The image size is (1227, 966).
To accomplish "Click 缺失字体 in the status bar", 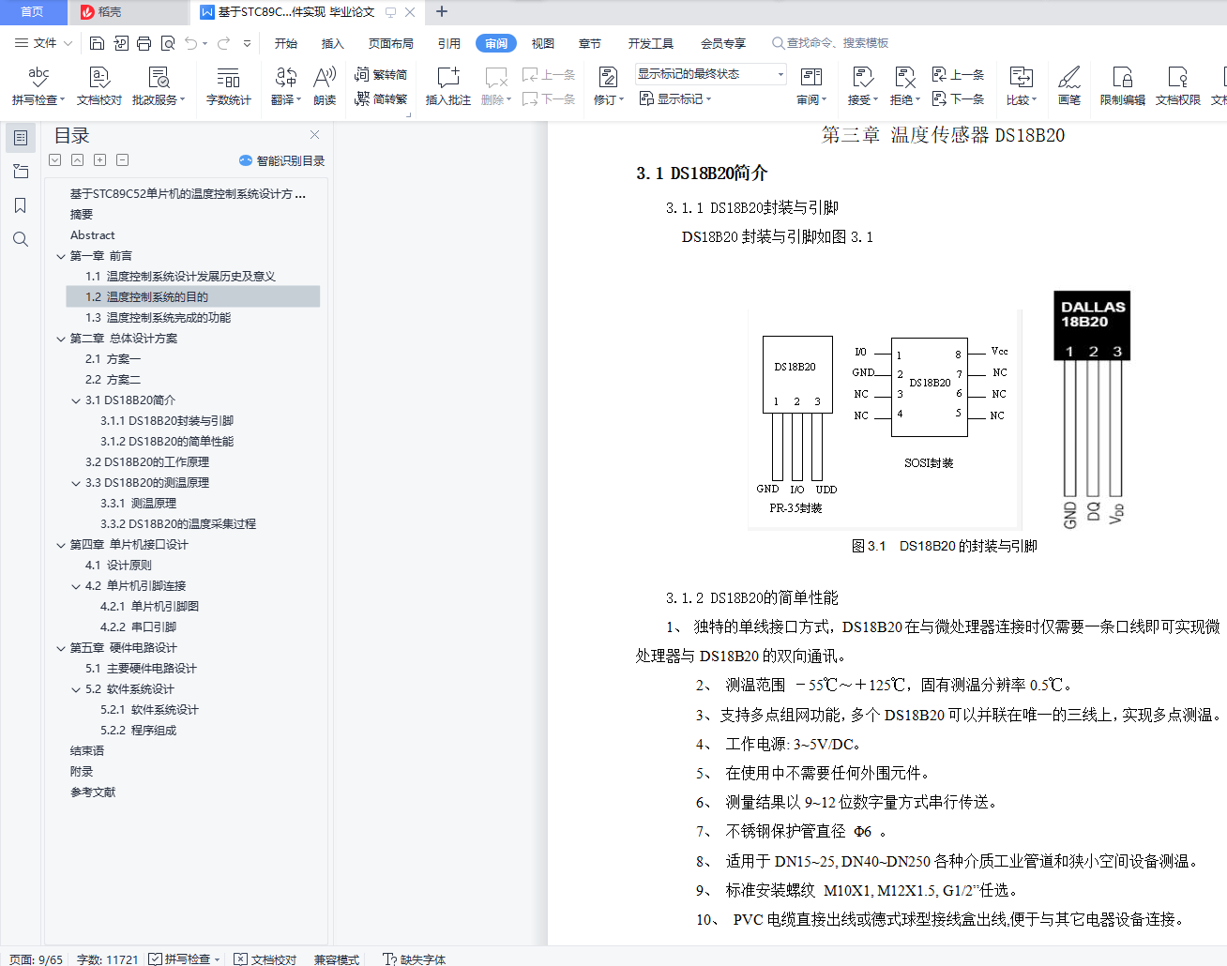I will [x=415, y=958].
